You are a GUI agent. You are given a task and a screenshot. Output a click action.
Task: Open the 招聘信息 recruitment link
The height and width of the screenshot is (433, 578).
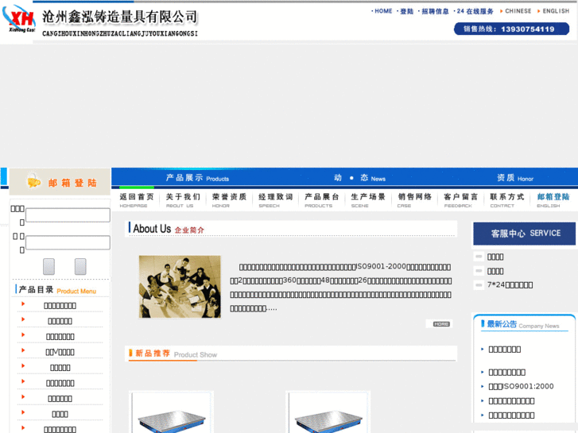pos(435,11)
